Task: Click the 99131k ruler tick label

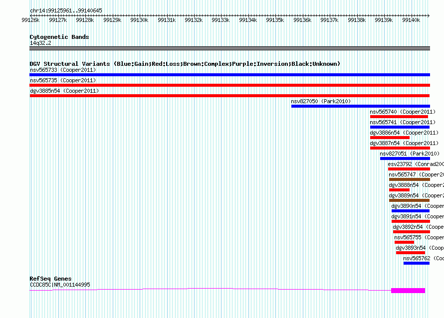Action: (167, 20)
